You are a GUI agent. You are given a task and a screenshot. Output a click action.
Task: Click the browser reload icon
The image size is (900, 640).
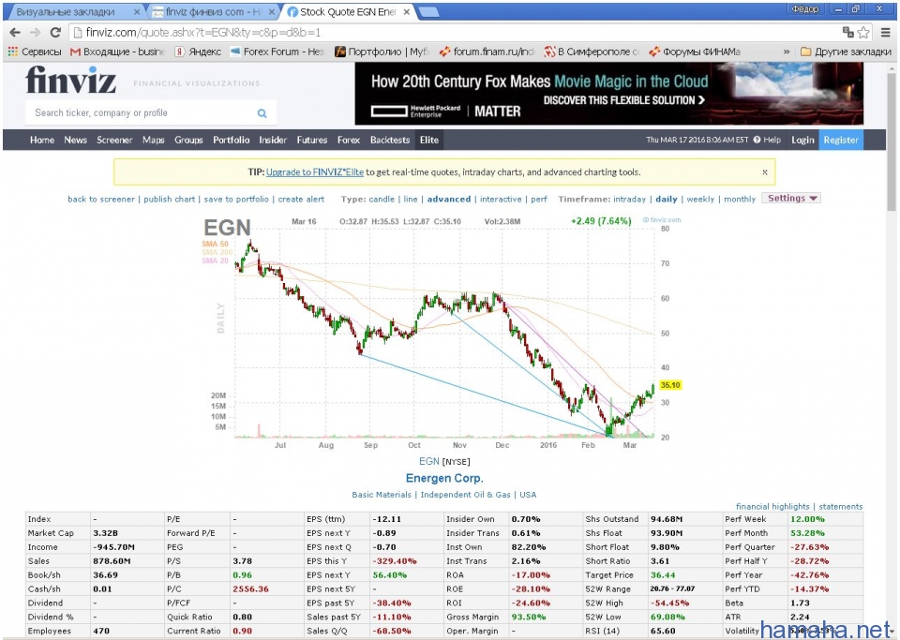click(x=55, y=32)
